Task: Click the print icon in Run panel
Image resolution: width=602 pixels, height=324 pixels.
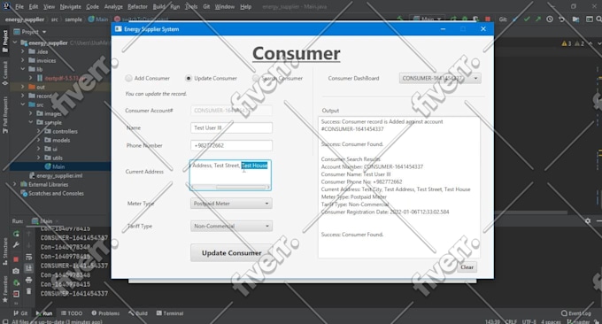Action: (x=29, y=281)
